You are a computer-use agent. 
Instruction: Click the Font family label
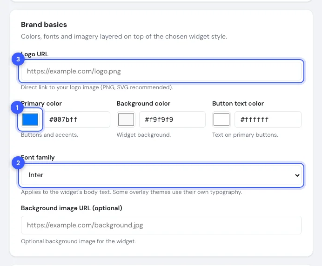(38, 158)
